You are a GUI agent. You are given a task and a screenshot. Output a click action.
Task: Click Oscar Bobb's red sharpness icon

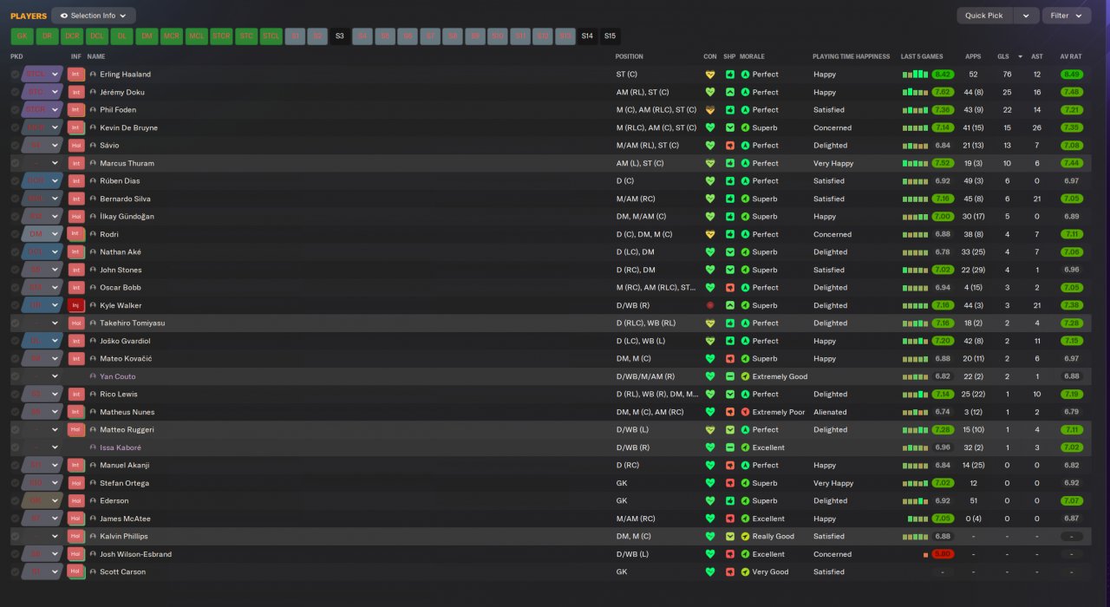tap(730, 288)
